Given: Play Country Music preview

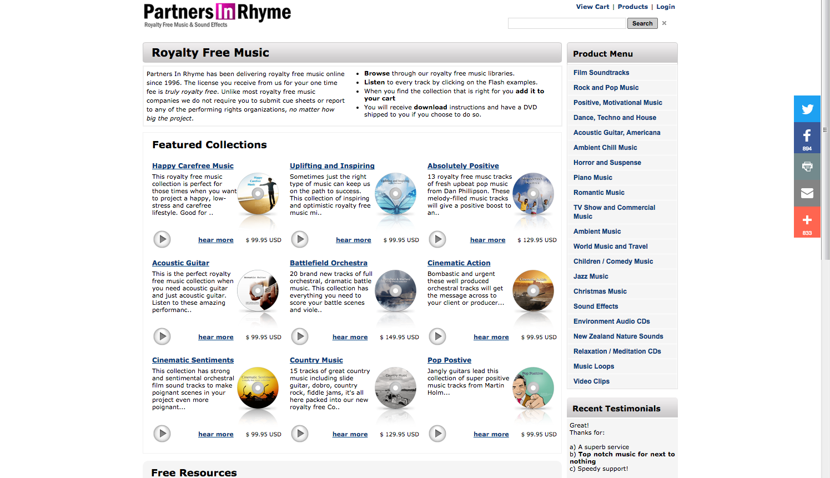Looking at the screenshot, I should (x=300, y=434).
